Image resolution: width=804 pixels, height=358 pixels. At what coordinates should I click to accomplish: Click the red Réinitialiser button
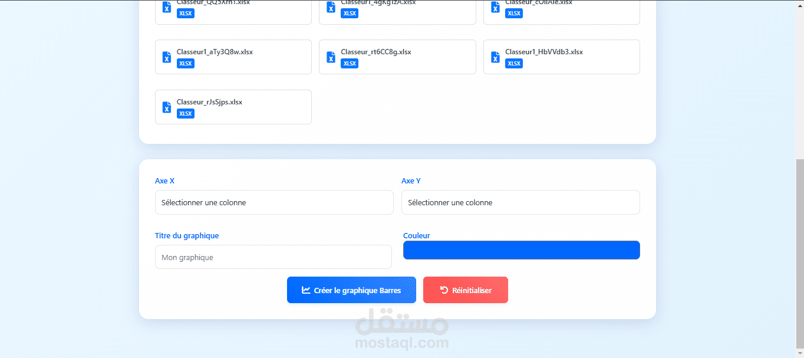(466, 290)
